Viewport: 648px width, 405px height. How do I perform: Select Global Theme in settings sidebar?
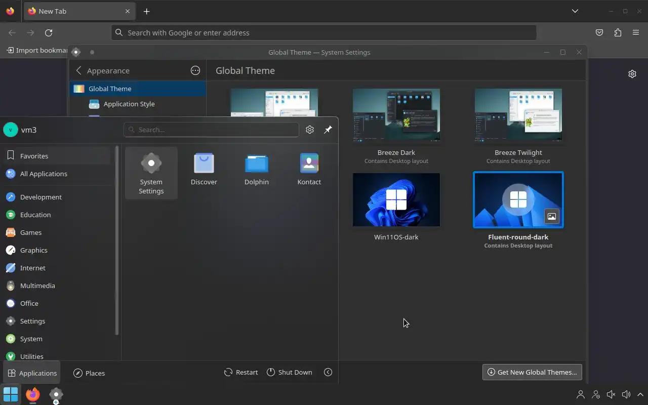click(x=138, y=89)
